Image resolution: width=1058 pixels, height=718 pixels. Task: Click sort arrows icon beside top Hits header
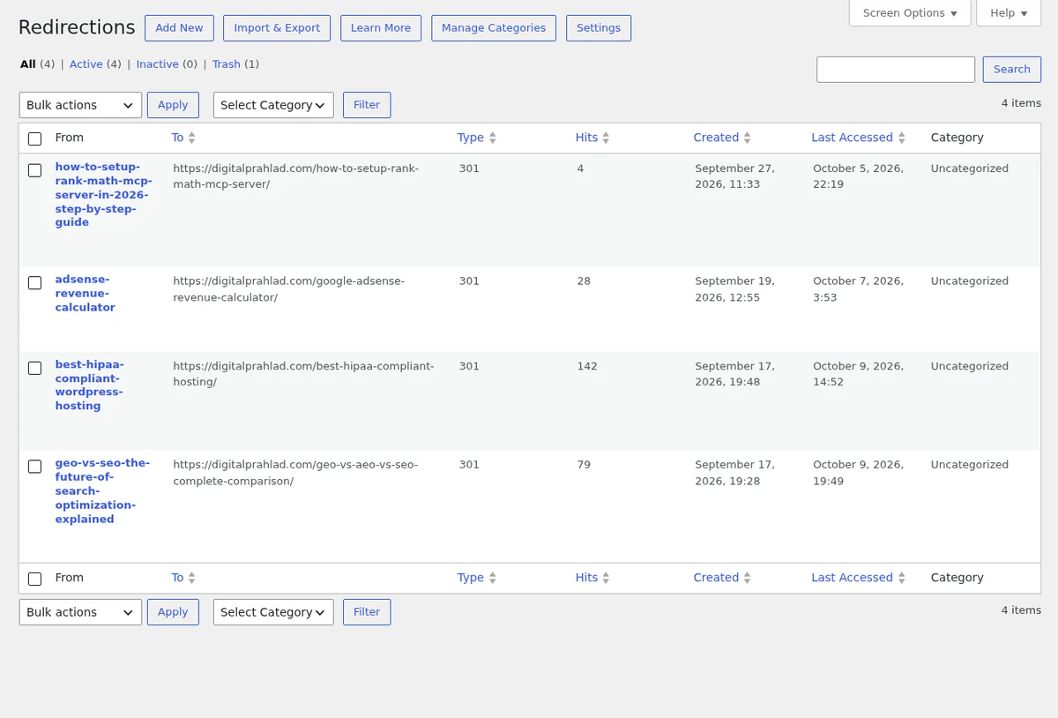tap(607, 138)
